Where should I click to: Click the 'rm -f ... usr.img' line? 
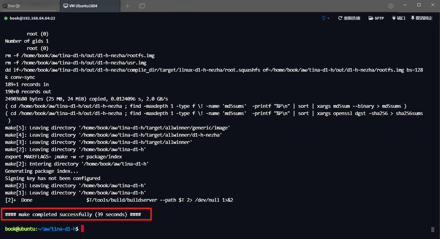point(76,63)
